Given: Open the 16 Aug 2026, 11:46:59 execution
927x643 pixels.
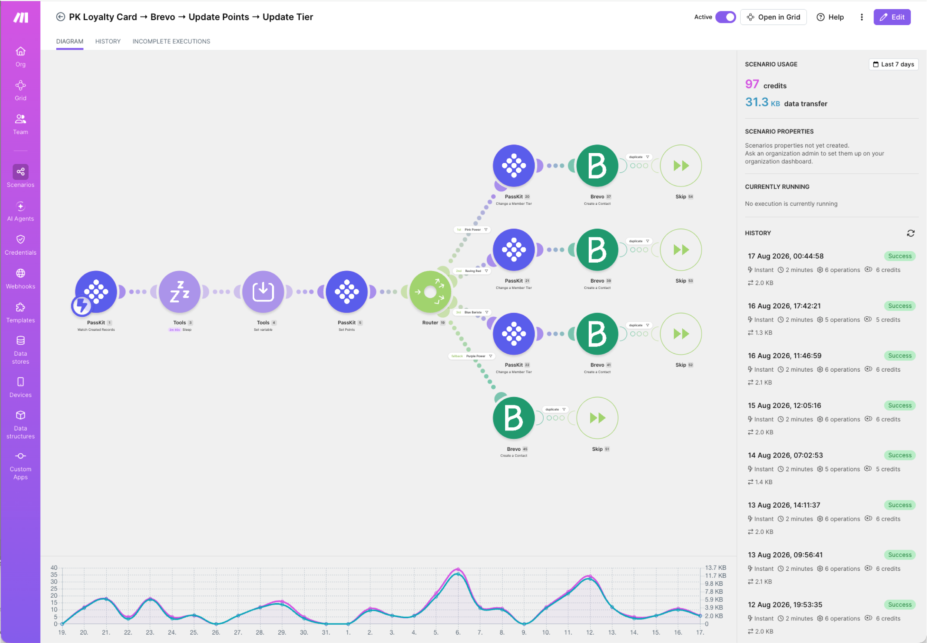Looking at the screenshot, I should [x=831, y=369].
